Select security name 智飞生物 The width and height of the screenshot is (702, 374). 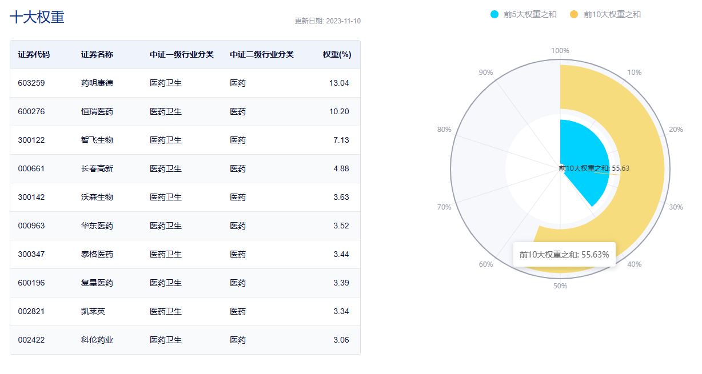[x=97, y=140]
